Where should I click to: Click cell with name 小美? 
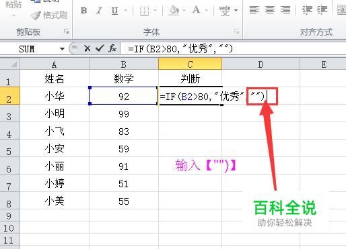click(55, 201)
